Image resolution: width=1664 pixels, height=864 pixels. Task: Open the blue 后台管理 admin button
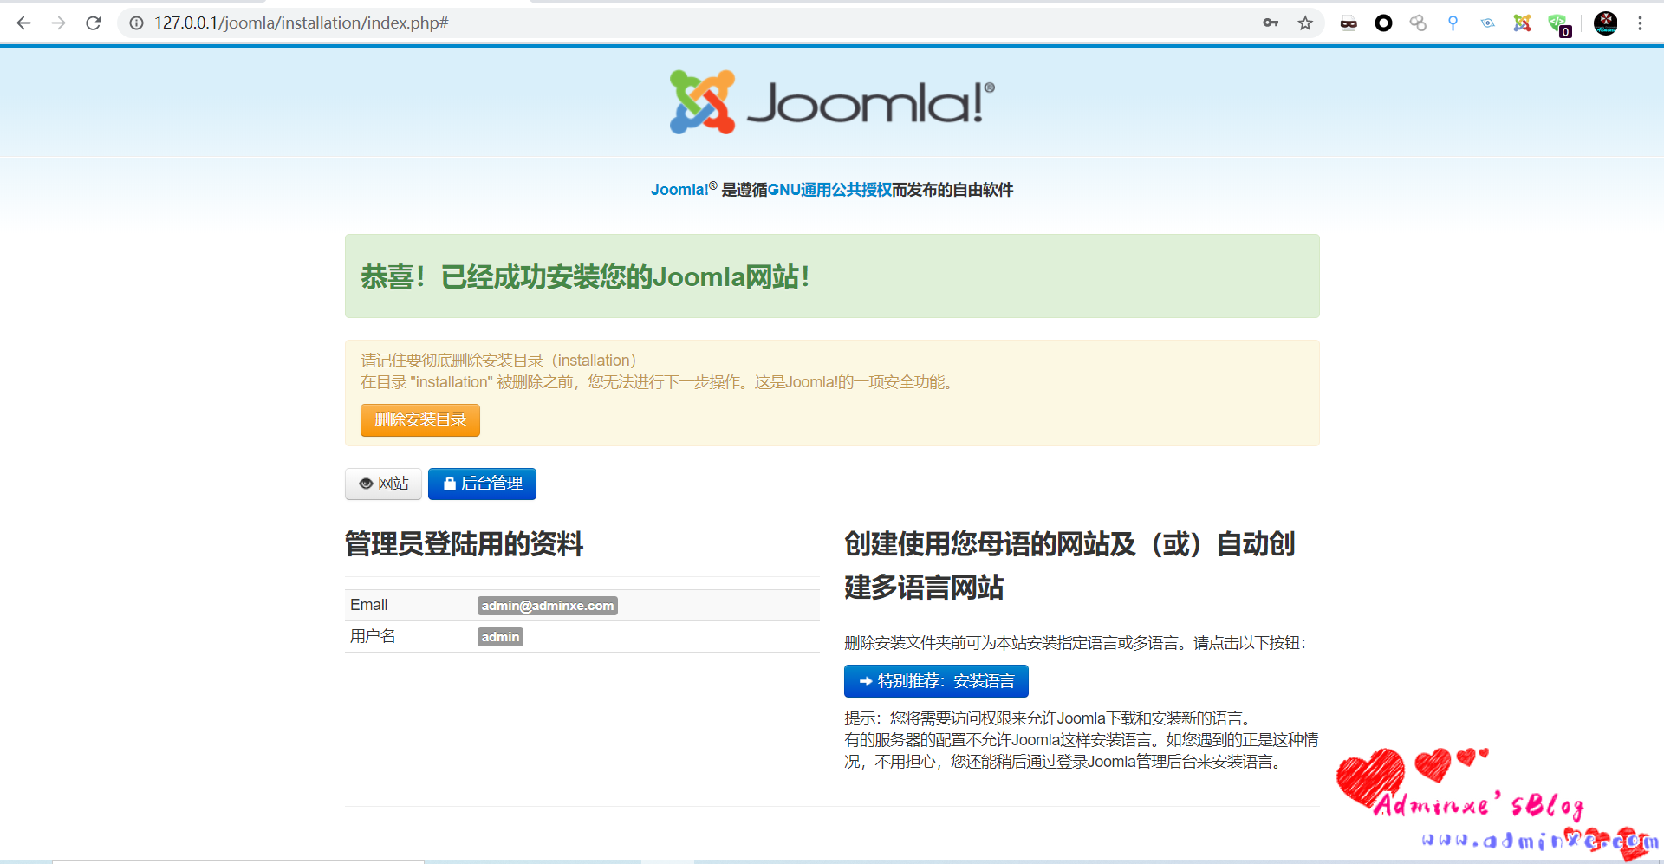click(x=482, y=484)
